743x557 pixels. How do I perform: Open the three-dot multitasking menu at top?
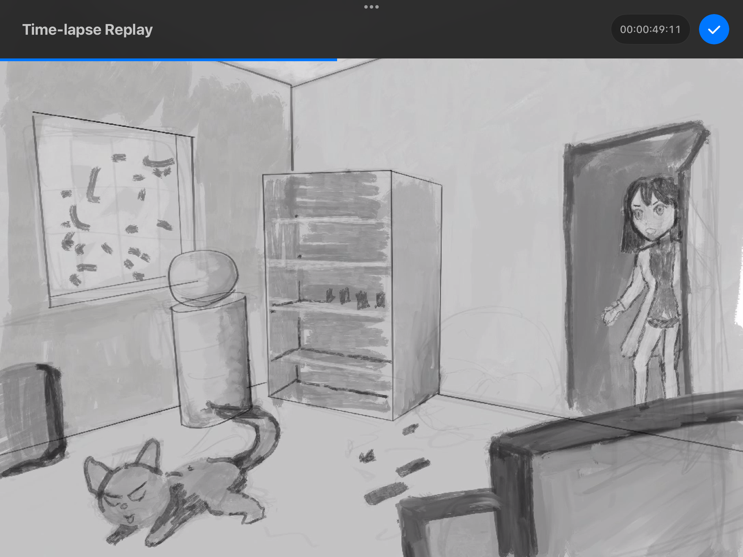tap(371, 7)
